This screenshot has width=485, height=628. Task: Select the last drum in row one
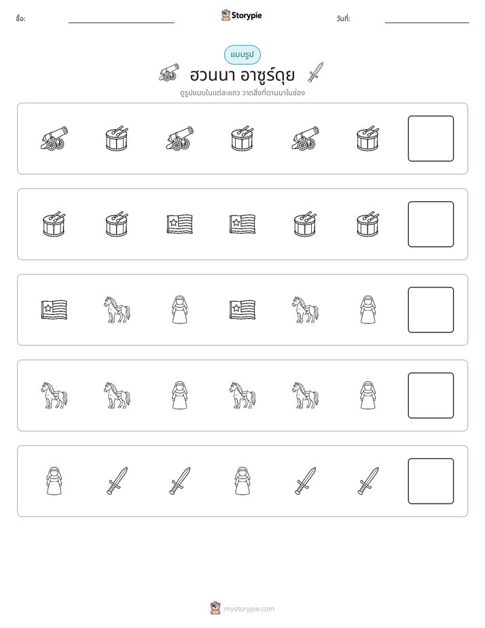(x=367, y=139)
